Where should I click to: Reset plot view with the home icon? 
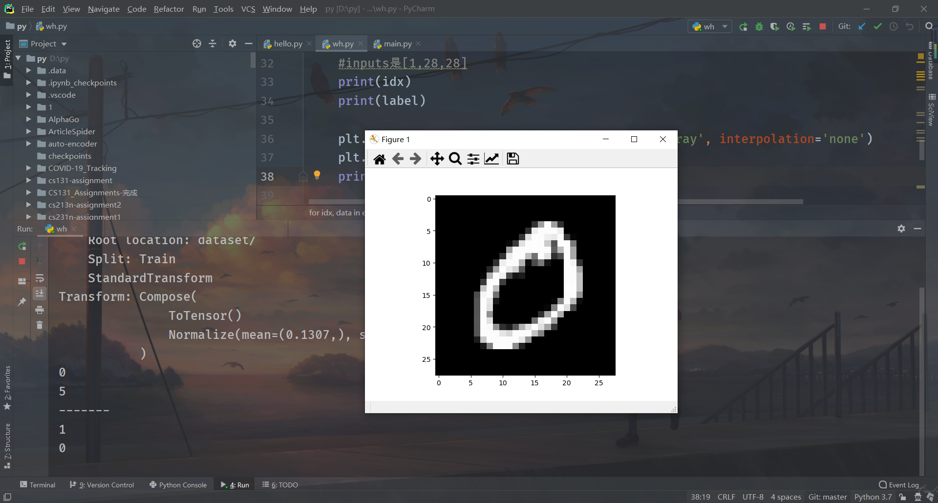(380, 158)
